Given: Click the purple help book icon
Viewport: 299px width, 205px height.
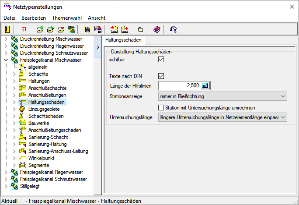Looking at the screenshot, I should (x=157, y=29).
